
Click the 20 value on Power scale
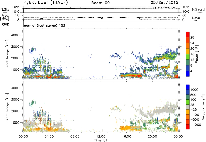(x=192, y=49)
